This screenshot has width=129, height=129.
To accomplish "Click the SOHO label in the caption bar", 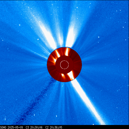I will (x=3, y=127).
